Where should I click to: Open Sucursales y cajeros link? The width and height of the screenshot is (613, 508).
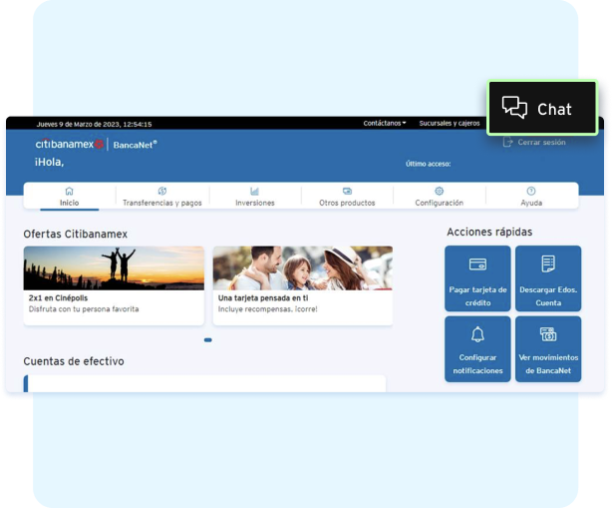450,124
